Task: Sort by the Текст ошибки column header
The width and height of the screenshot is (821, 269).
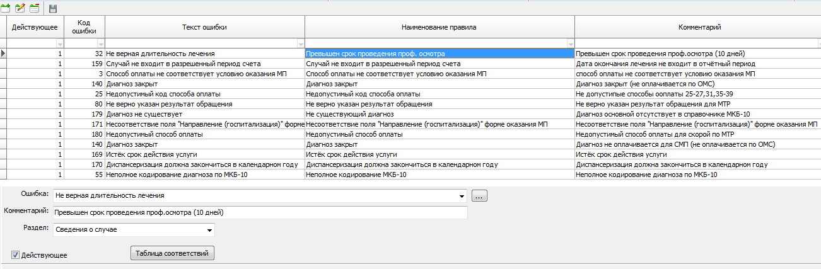Action: 205,27
